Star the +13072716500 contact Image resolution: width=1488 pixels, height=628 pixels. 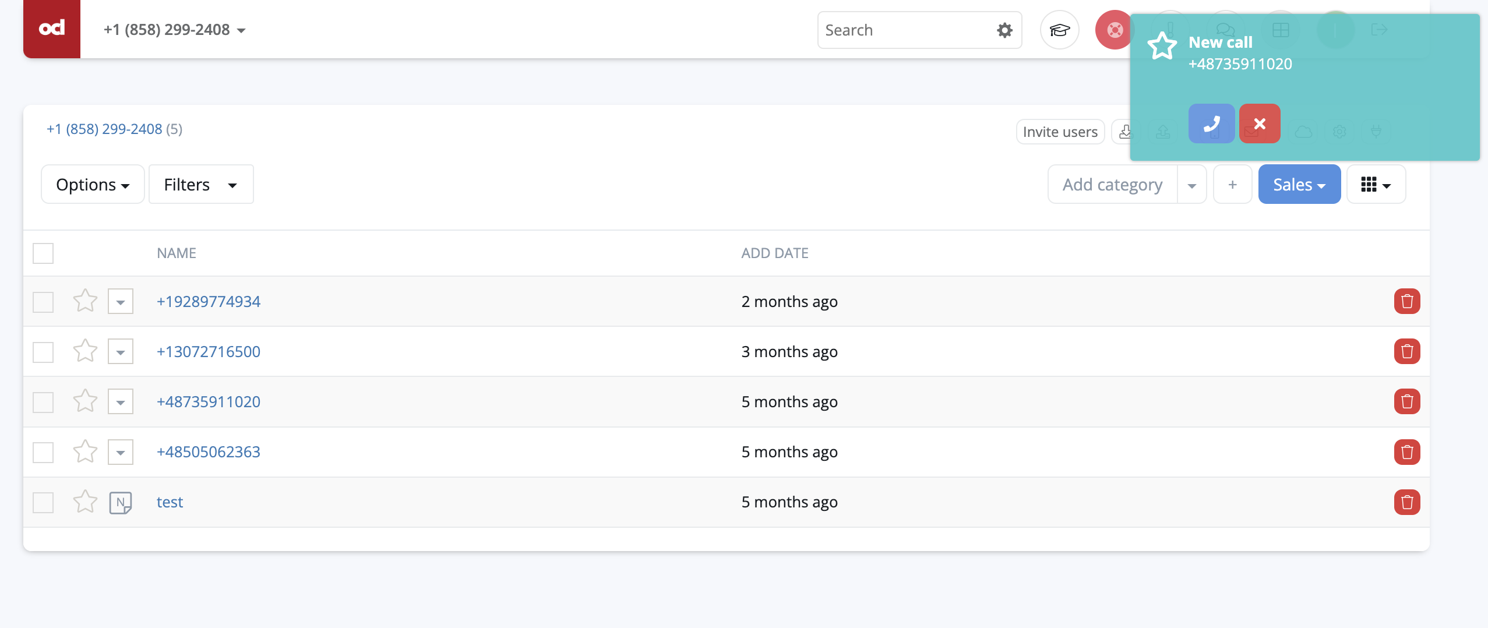pyautogui.click(x=85, y=351)
